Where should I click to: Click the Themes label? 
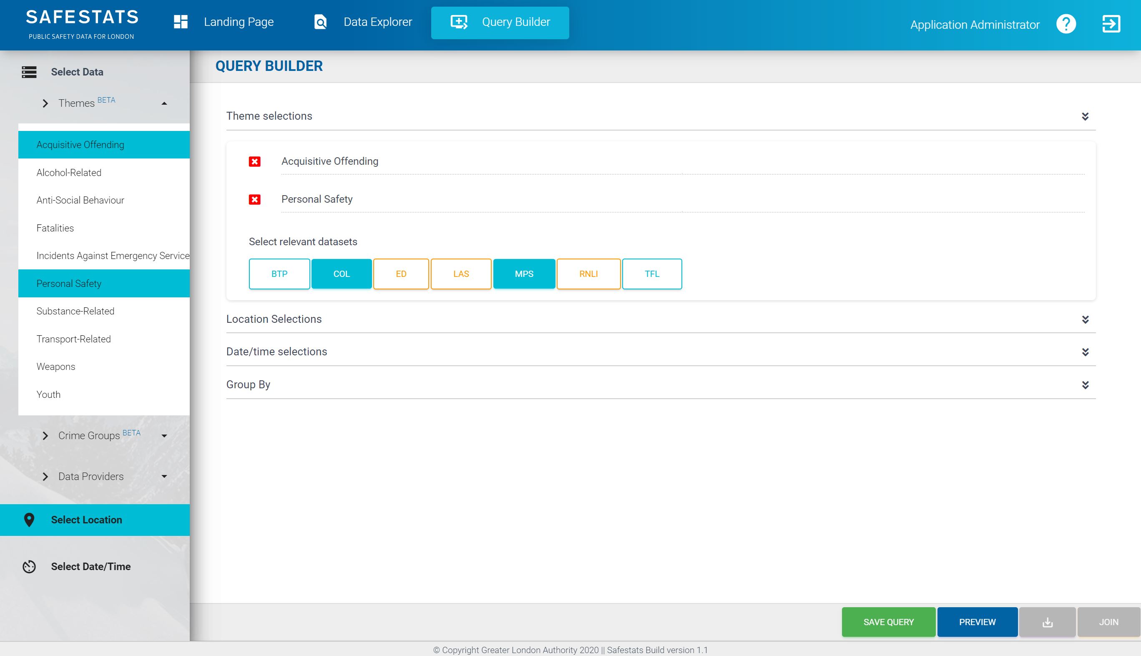coord(76,103)
